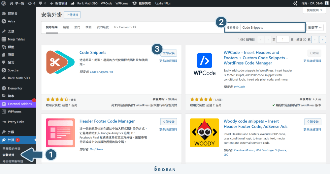Open WPForms sidebar icon

click(x=4, y=112)
